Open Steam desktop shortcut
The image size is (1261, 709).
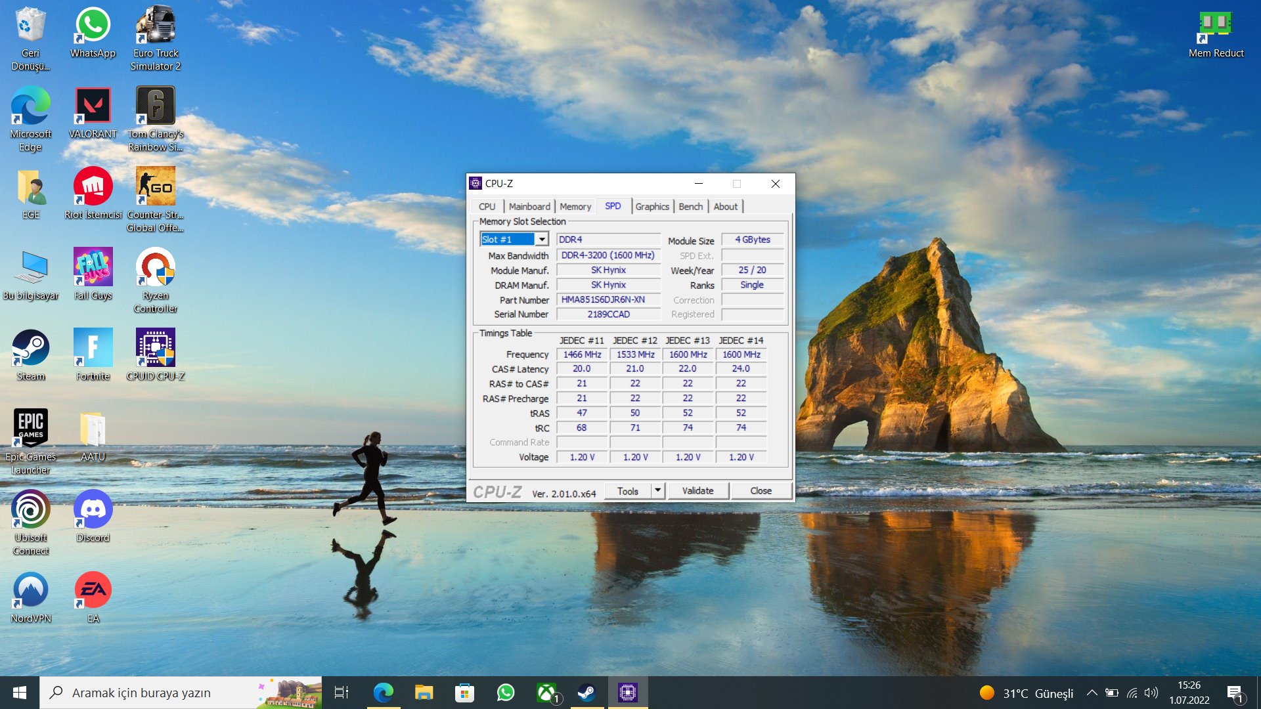click(x=30, y=355)
